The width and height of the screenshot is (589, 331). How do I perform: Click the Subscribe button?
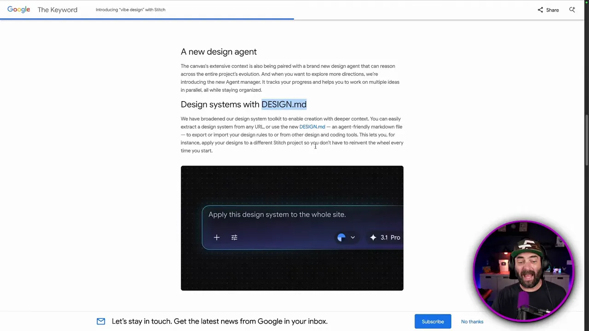(x=433, y=321)
